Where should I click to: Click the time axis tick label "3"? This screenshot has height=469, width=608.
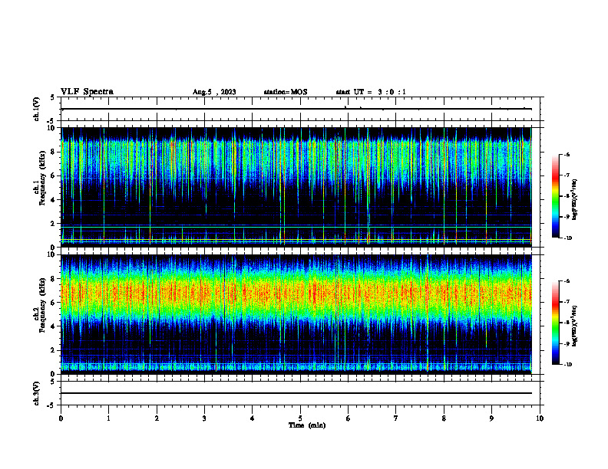(204, 418)
